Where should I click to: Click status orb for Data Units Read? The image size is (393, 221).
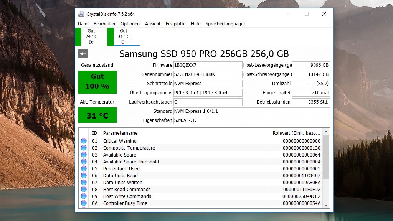84,175
